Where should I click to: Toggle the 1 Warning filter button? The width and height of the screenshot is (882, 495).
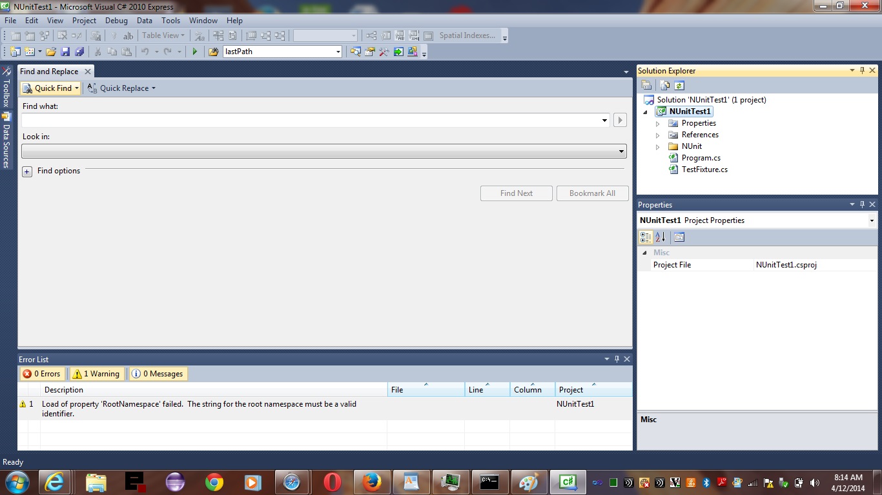(x=96, y=374)
